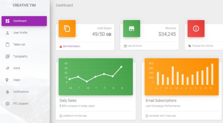
Task: Click the location pin icon beside Maps
Action: coord(7,80)
